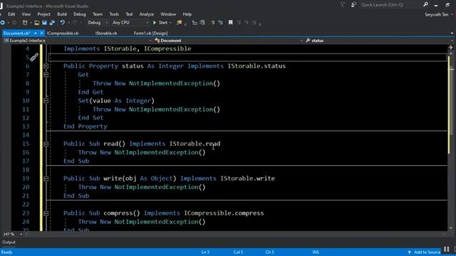Close the Document.vb tab
The width and height of the screenshot is (456, 256).
coord(41,33)
